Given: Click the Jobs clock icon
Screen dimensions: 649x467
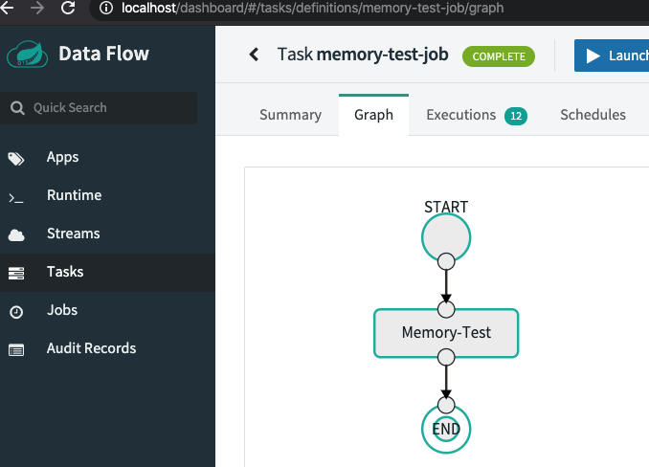Looking at the screenshot, I should pyautogui.click(x=16, y=311).
